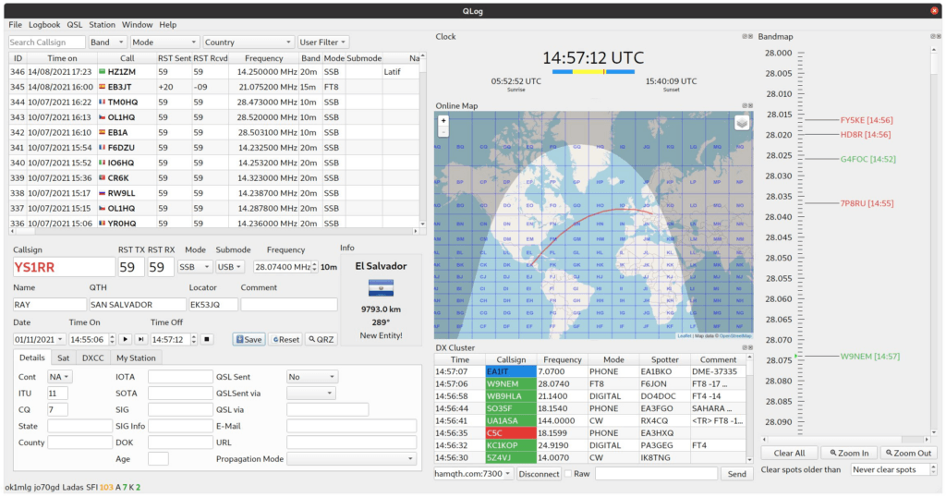The height and width of the screenshot is (497, 946).
Task: Click the play icon beside Time On
Action: click(125, 340)
